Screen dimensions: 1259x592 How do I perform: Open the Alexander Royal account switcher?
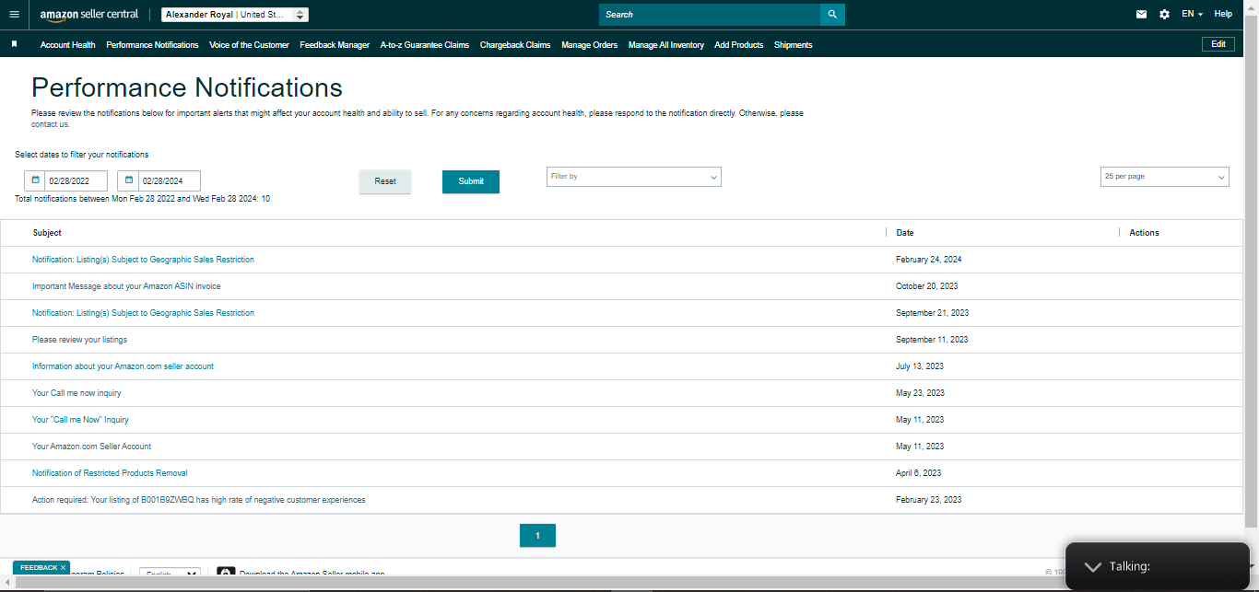point(235,15)
